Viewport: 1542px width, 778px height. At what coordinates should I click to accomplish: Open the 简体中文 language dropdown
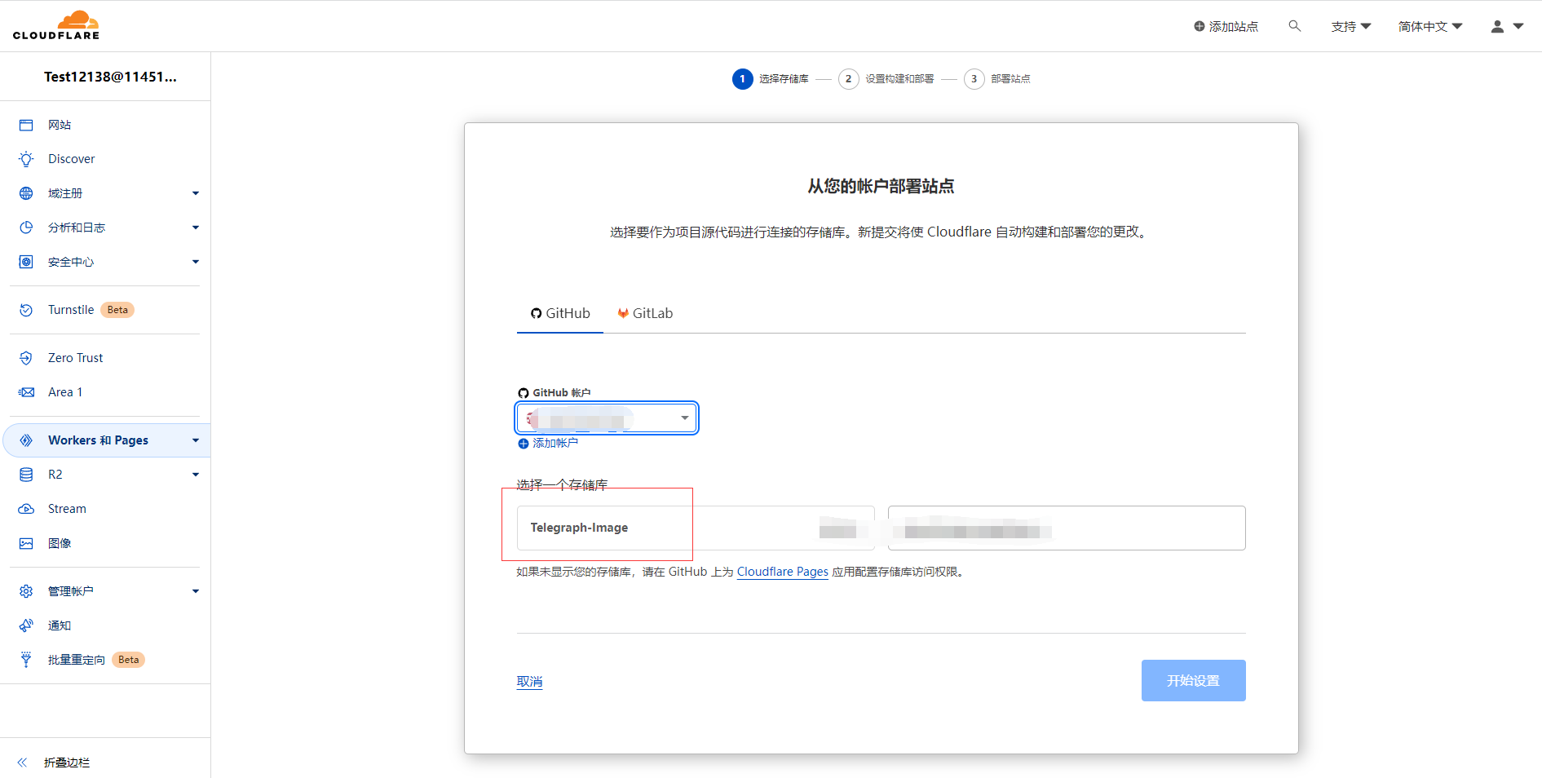click(1429, 26)
